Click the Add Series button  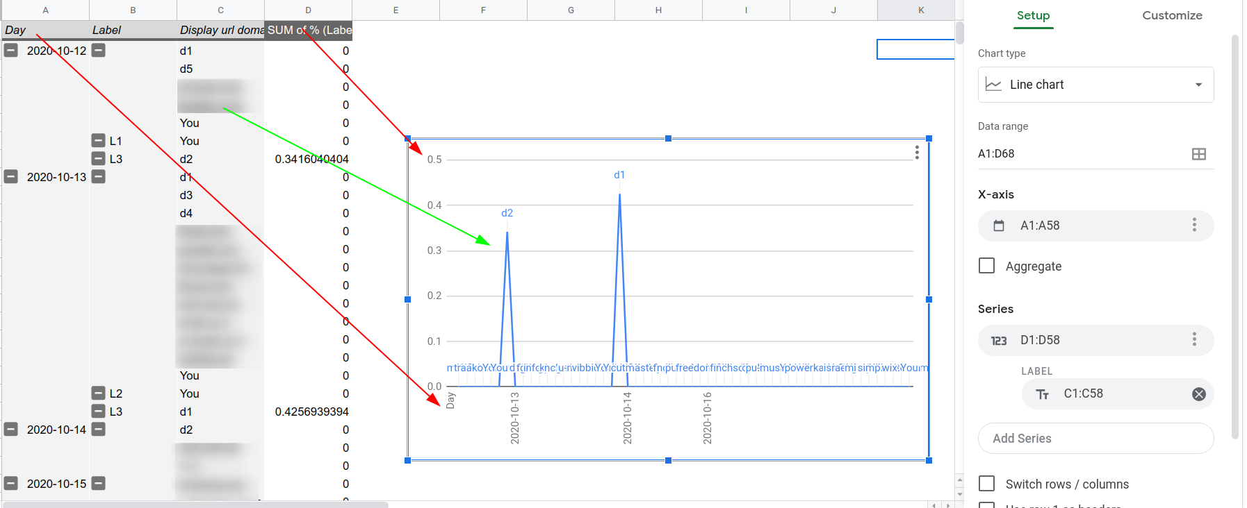[1095, 439]
